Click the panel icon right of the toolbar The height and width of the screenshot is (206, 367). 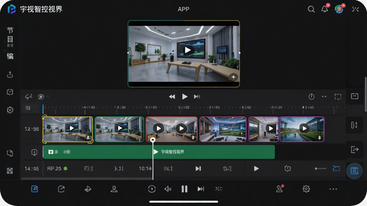click(x=354, y=96)
